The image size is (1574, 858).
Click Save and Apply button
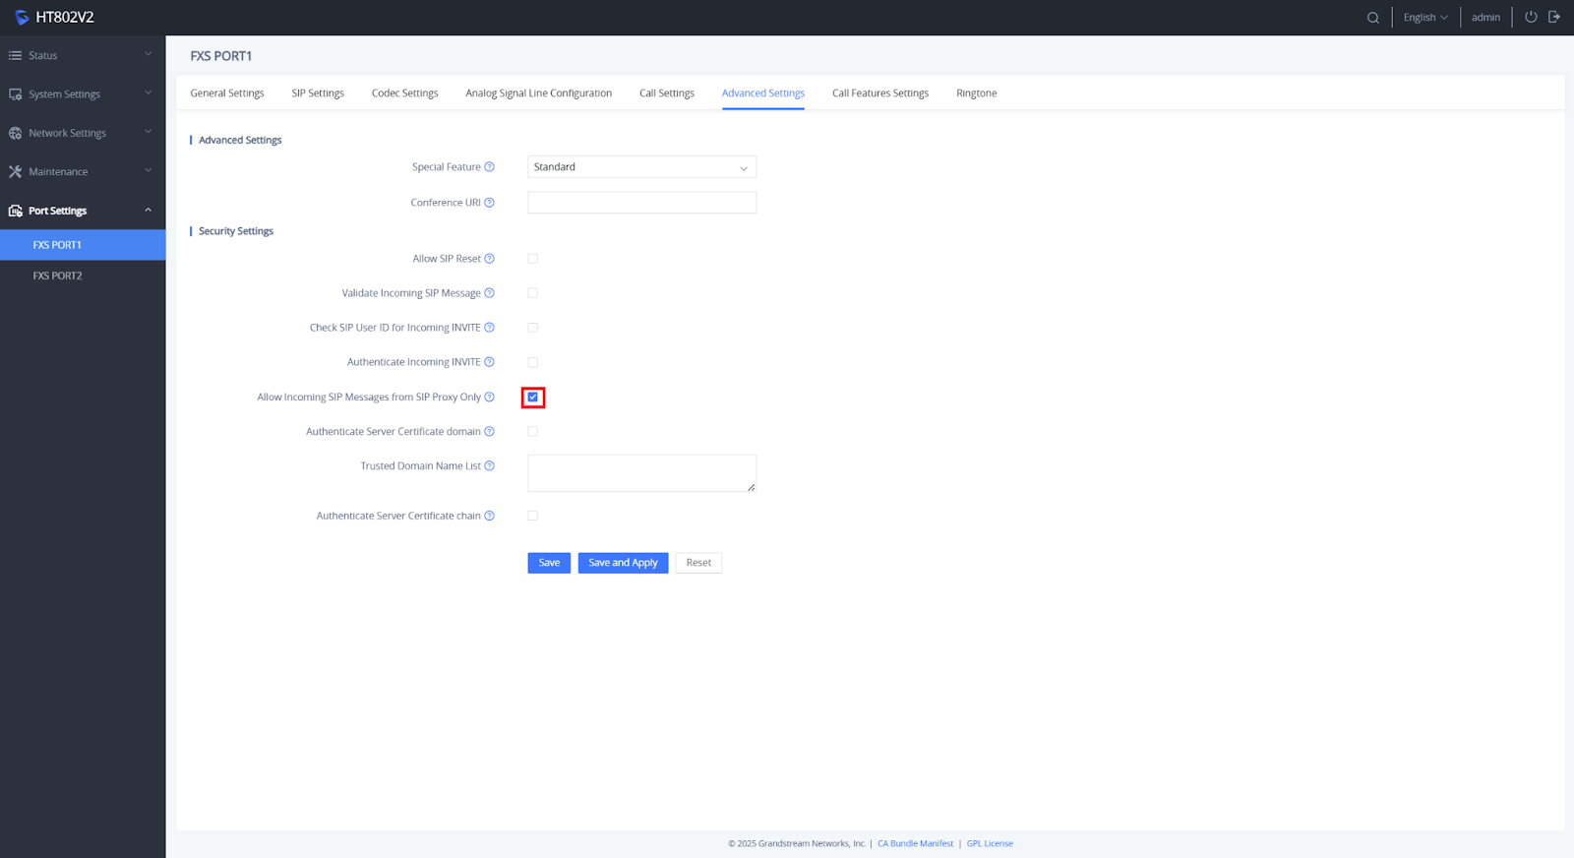[x=623, y=563]
